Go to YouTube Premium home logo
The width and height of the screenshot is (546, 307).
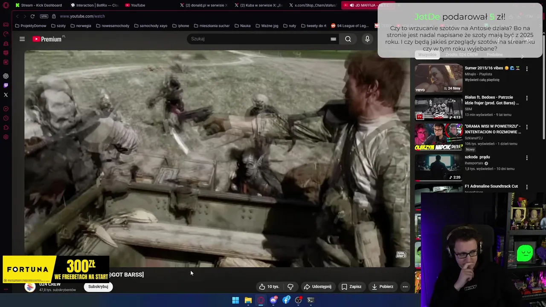[47, 39]
